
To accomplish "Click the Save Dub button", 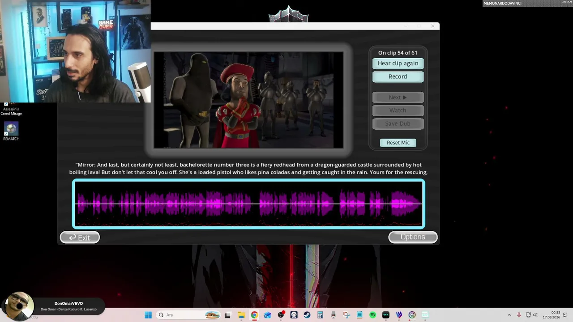I will (398, 123).
